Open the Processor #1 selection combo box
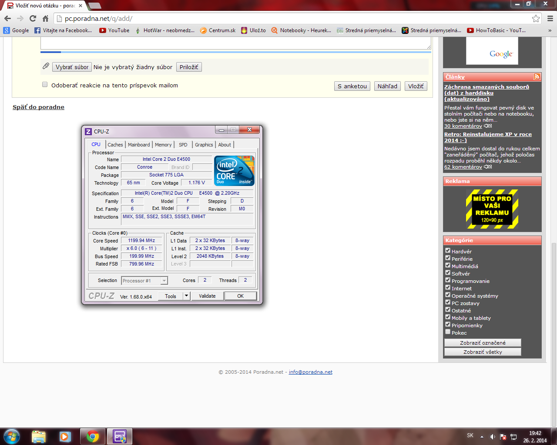Screen dimensions: 557x445 [144, 281]
